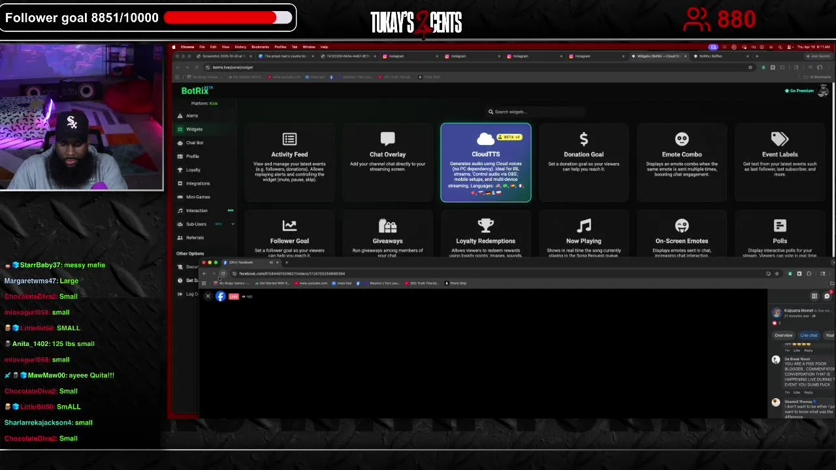This screenshot has width=836, height=470.
Task: Click the Kick platform label
Action: (214, 103)
